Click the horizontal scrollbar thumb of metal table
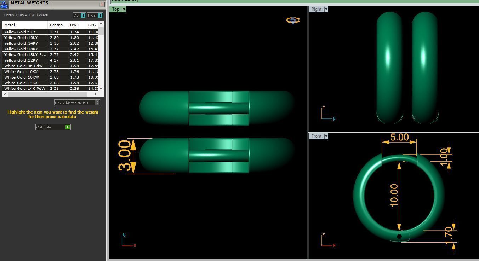Image resolution: width=479 pixels, height=261 pixels. (x=47, y=94)
